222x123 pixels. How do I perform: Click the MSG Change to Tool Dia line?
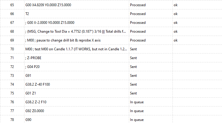click(75, 31)
